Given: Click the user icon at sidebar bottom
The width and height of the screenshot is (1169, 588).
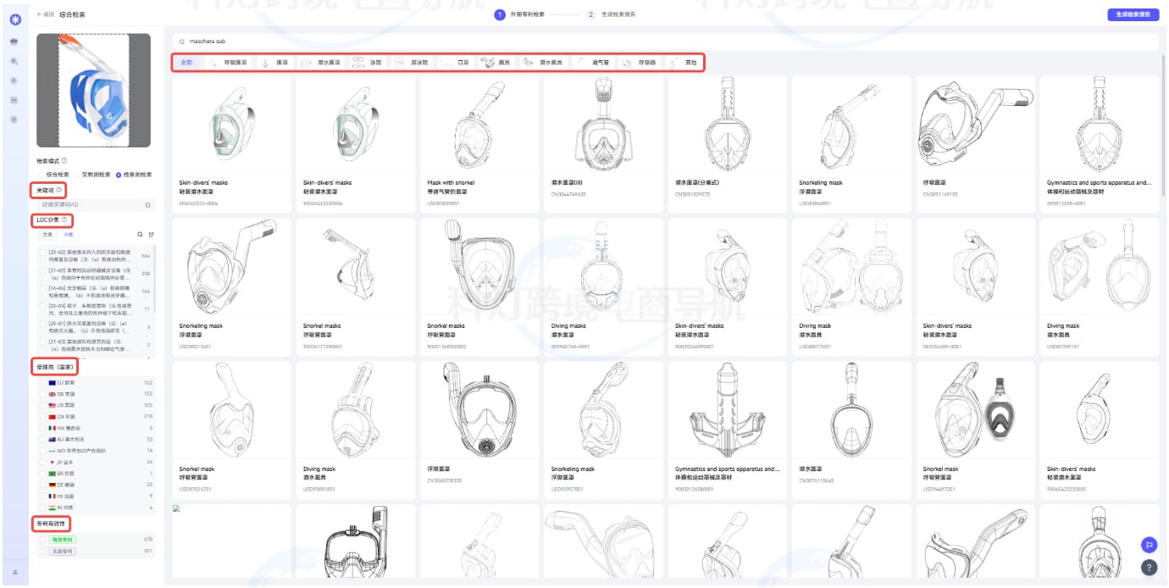Looking at the screenshot, I should click(14, 572).
